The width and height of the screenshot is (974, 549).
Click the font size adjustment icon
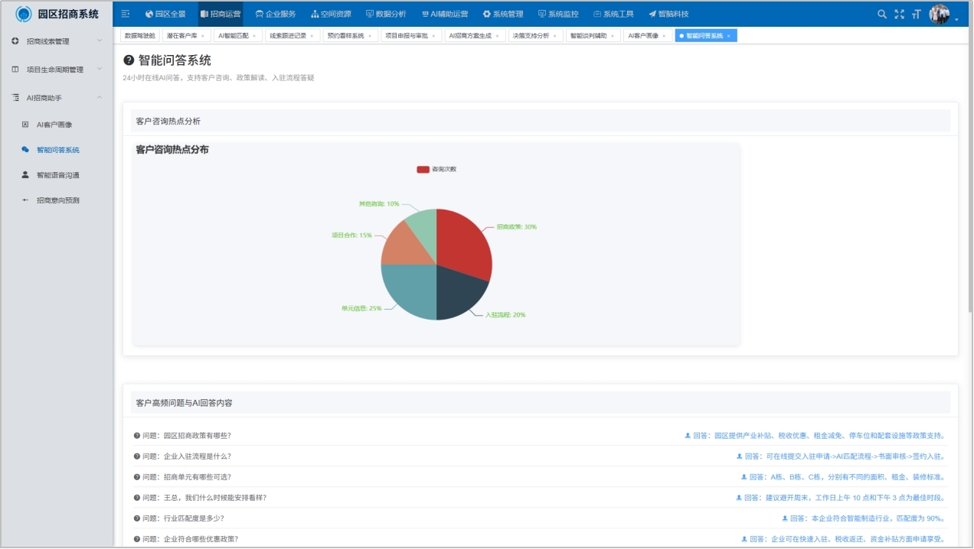(x=916, y=14)
